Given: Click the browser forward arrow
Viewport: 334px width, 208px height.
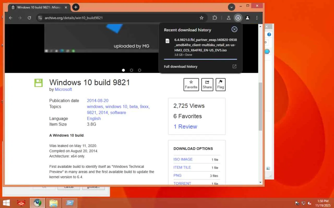Looking at the screenshot, I should pos(20,18).
